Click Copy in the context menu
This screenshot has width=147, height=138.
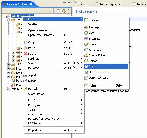tap(53, 42)
